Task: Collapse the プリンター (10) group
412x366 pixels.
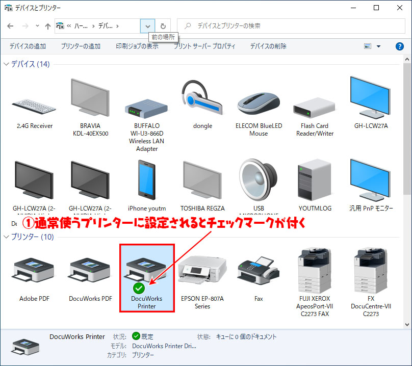Action: [6, 237]
